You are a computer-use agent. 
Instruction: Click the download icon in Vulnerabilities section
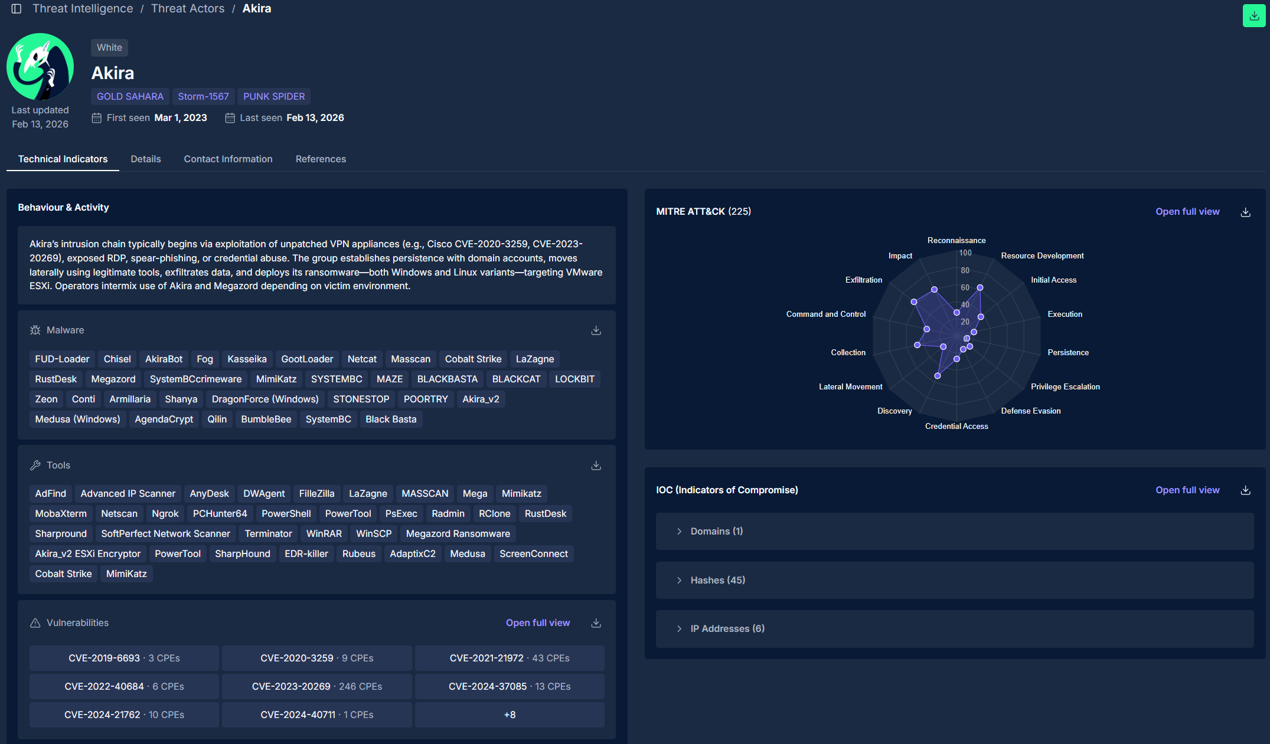[596, 622]
